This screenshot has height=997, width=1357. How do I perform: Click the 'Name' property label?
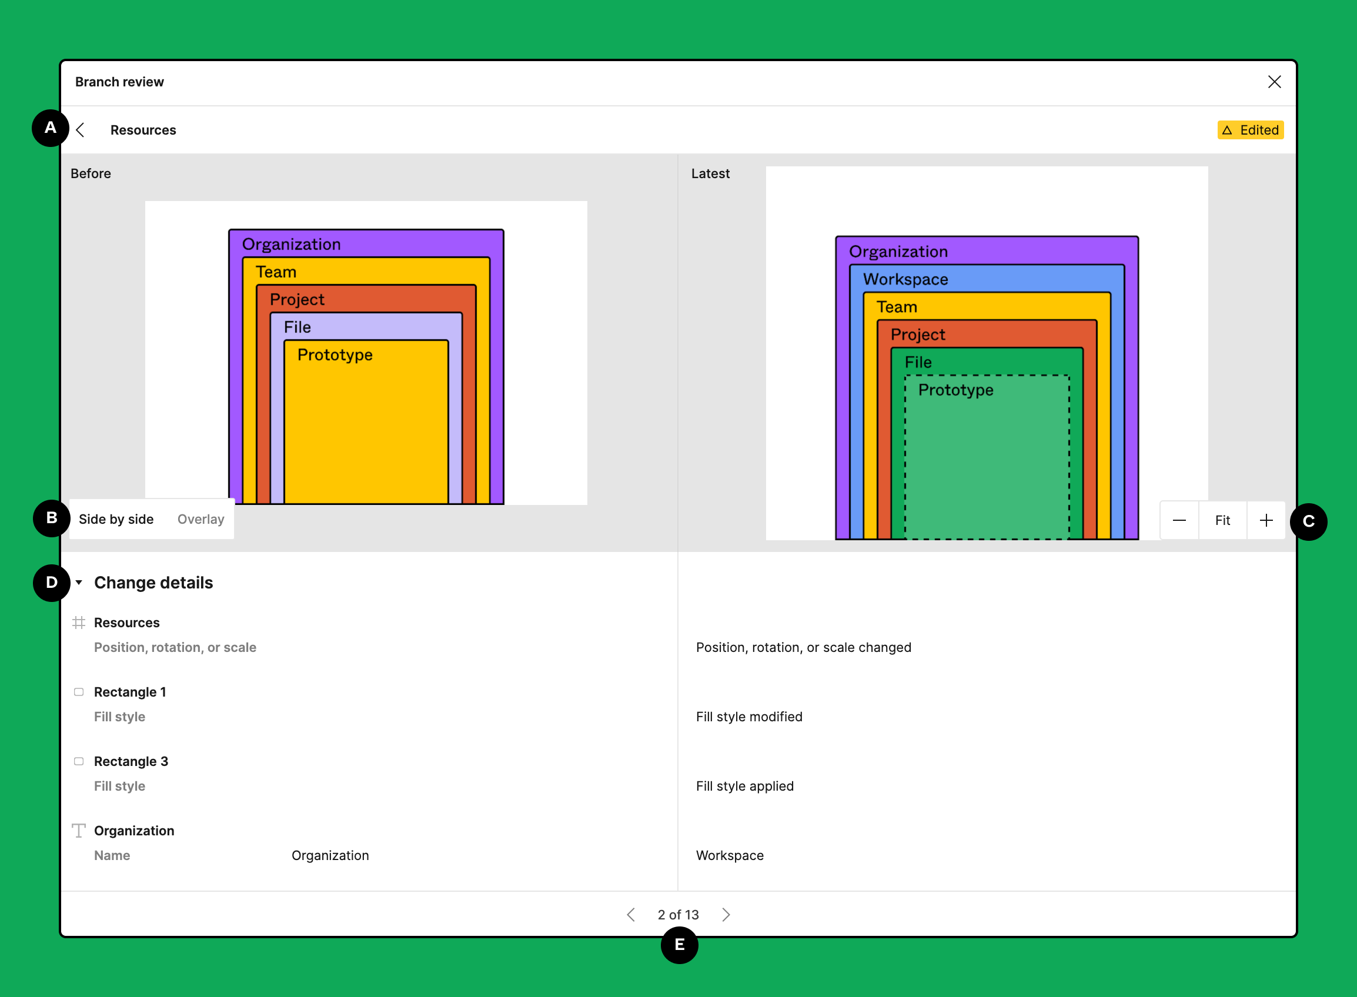pyautogui.click(x=112, y=855)
